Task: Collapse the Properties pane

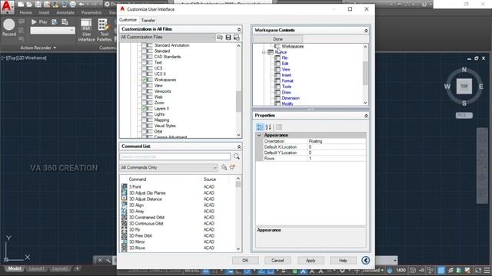Action: coord(366,116)
